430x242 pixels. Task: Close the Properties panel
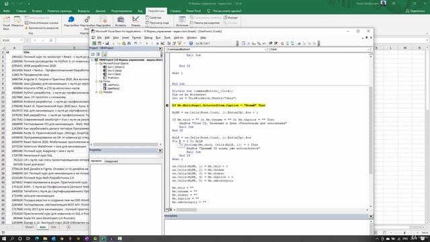tap(161, 151)
